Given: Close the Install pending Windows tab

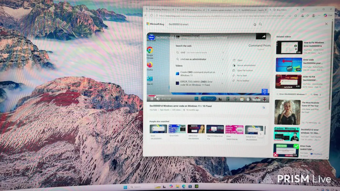Looking at the screenshot, I should tap(173, 10).
